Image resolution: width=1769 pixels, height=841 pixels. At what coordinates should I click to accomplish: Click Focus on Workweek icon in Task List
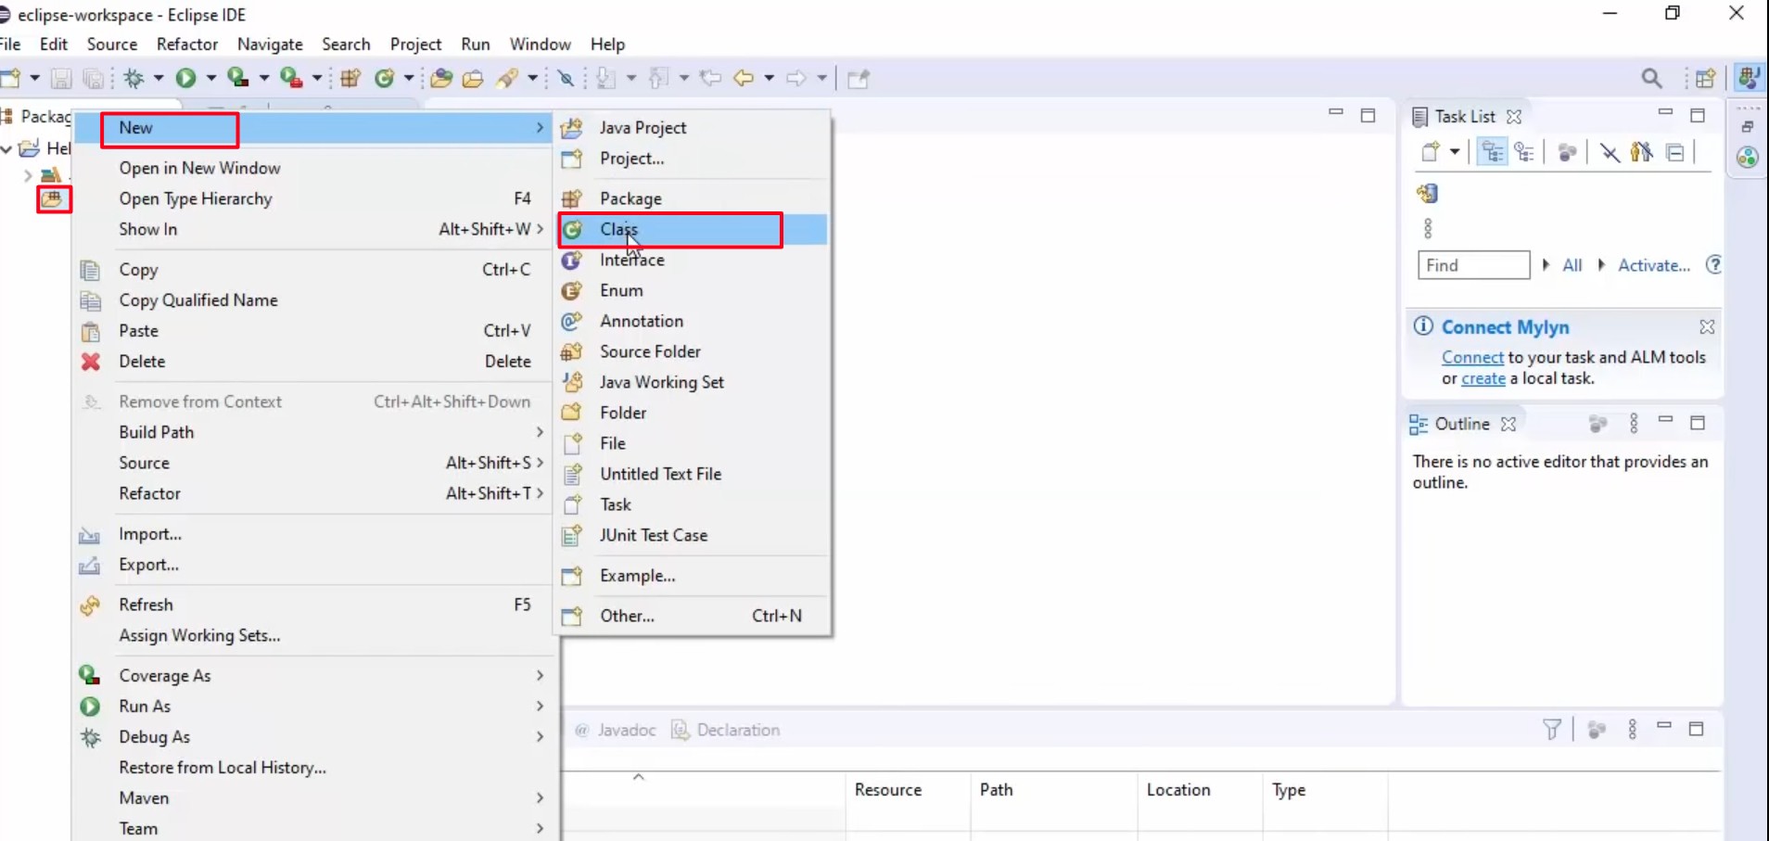point(1567,152)
